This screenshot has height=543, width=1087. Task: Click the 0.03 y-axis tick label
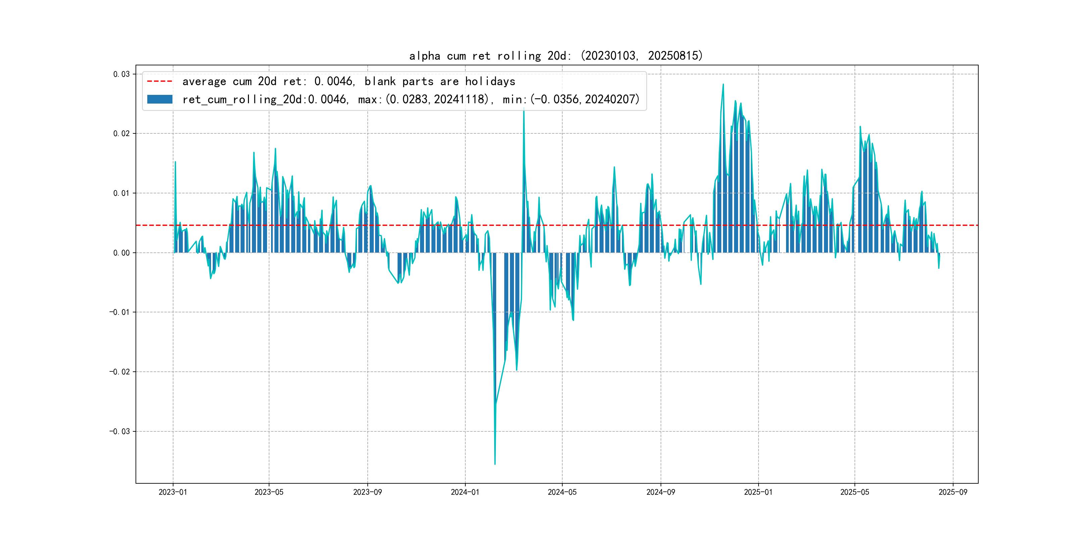pos(121,74)
